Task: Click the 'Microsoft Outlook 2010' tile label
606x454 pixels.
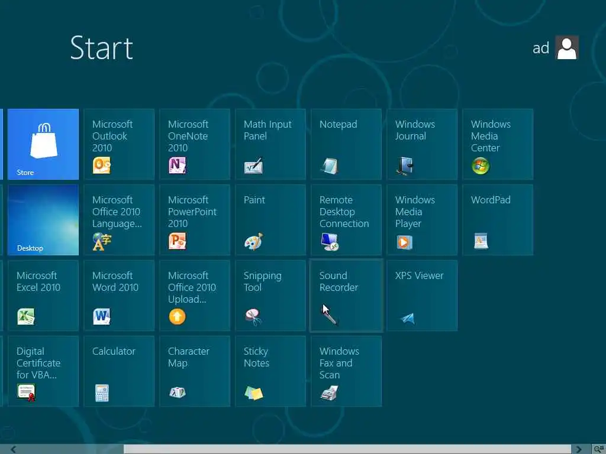Action: (112, 136)
